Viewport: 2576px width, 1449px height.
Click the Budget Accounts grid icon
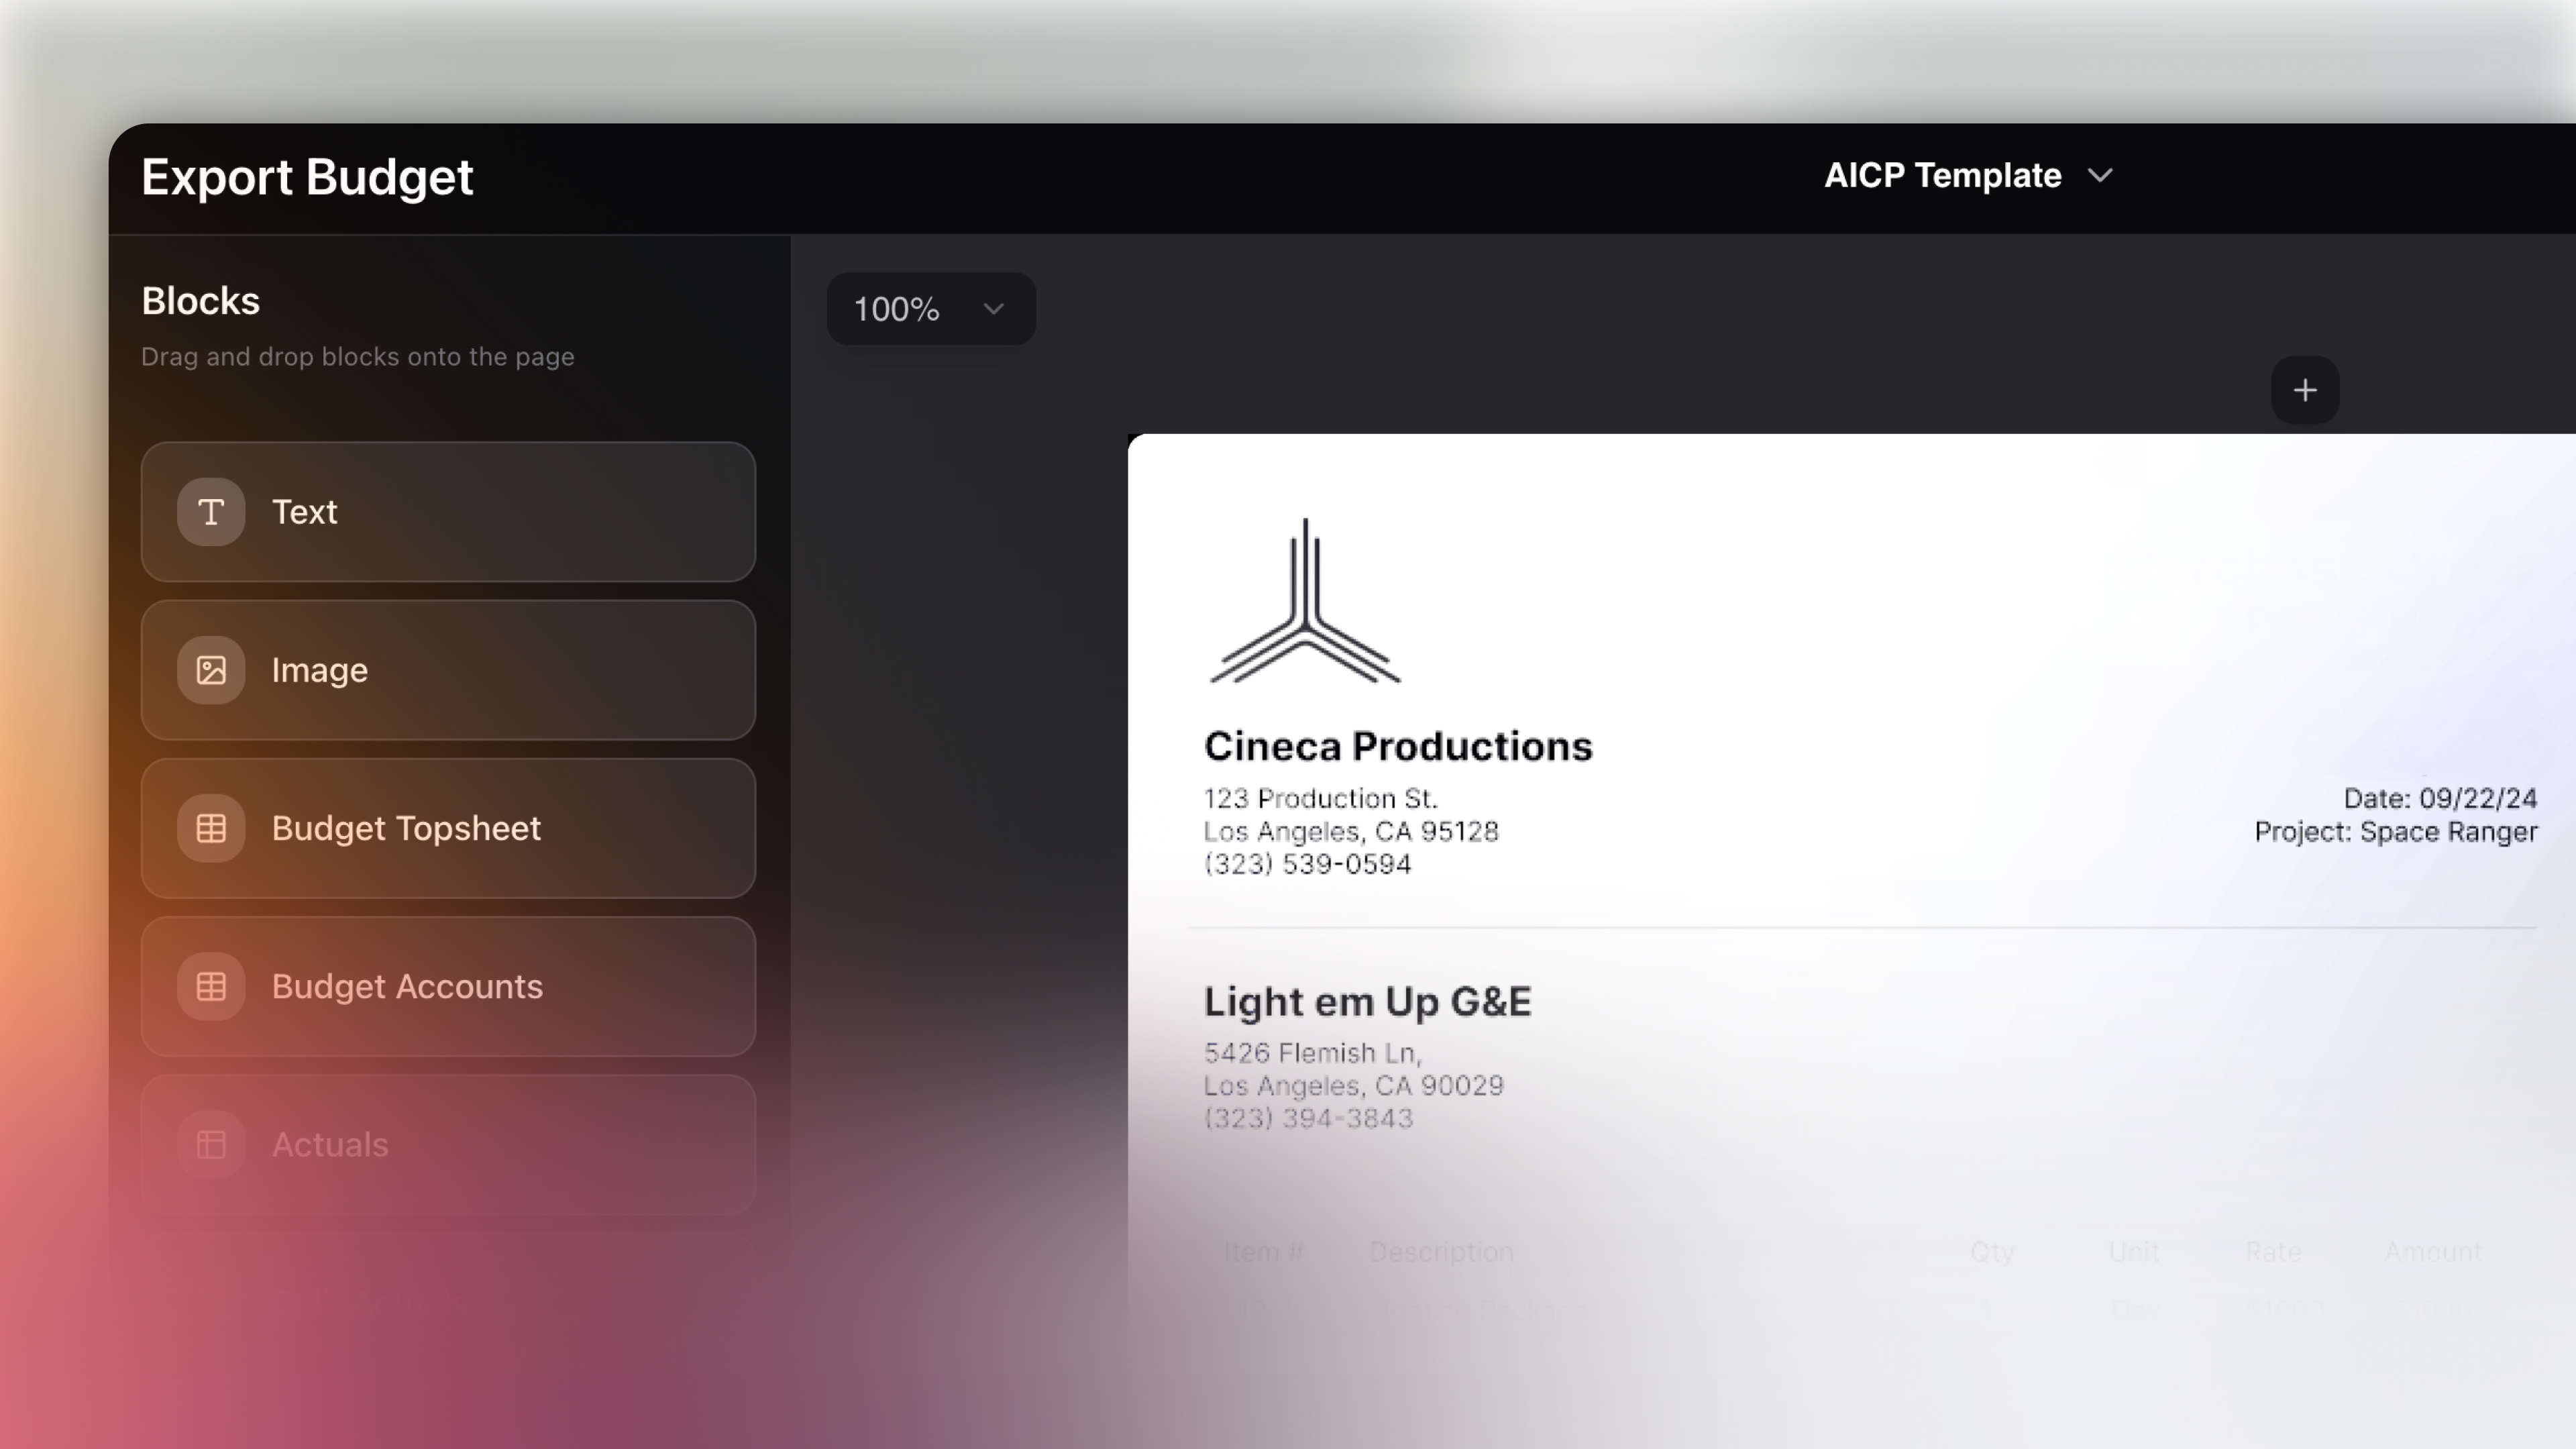pyautogui.click(x=210, y=986)
